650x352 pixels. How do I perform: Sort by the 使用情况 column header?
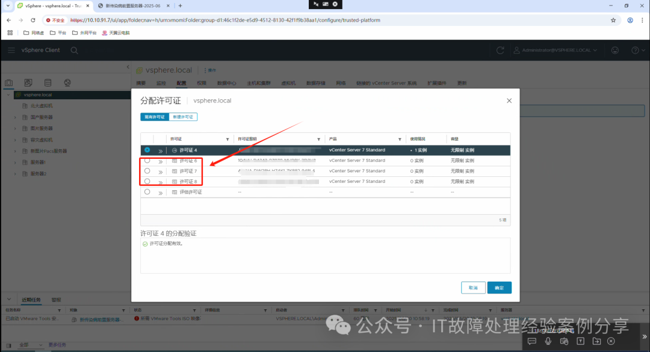(418, 140)
